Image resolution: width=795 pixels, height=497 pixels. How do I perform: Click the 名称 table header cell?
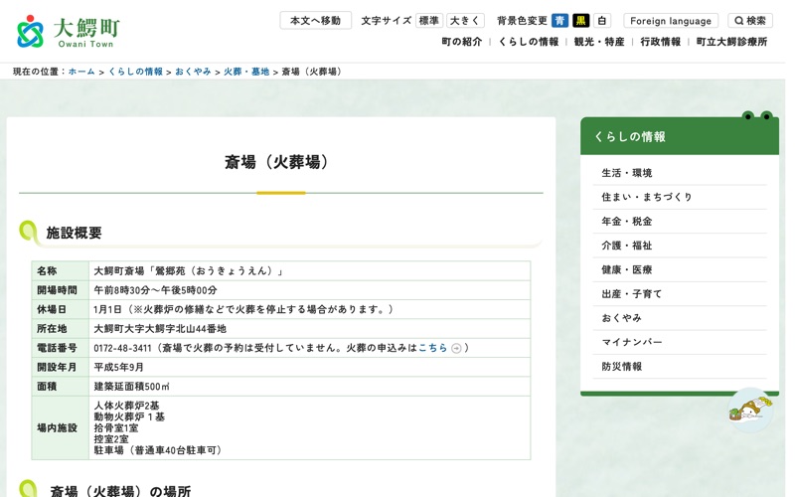click(x=61, y=270)
